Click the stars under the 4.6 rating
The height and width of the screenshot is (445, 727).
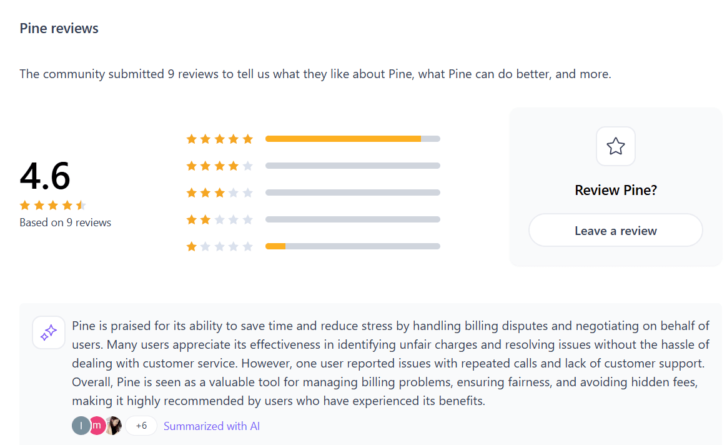click(52, 205)
